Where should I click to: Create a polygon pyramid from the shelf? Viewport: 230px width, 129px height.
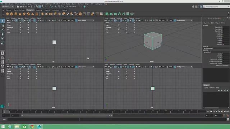[x=33, y=14]
